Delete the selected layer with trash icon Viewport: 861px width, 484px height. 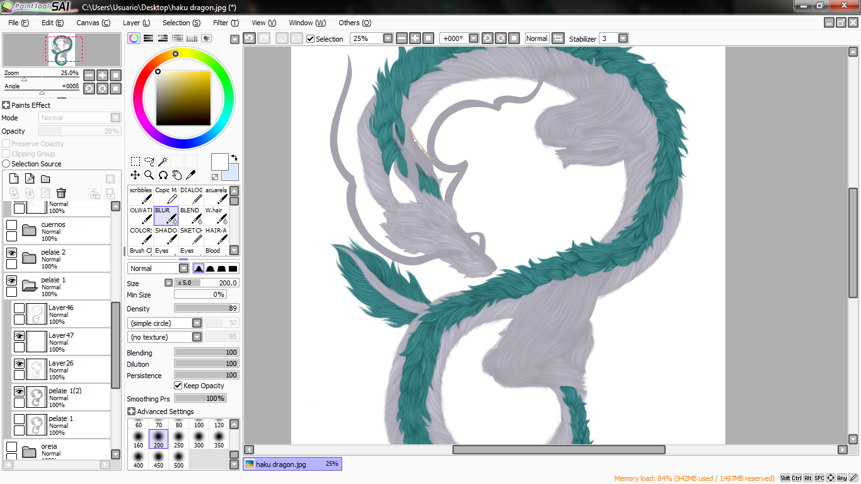click(61, 193)
